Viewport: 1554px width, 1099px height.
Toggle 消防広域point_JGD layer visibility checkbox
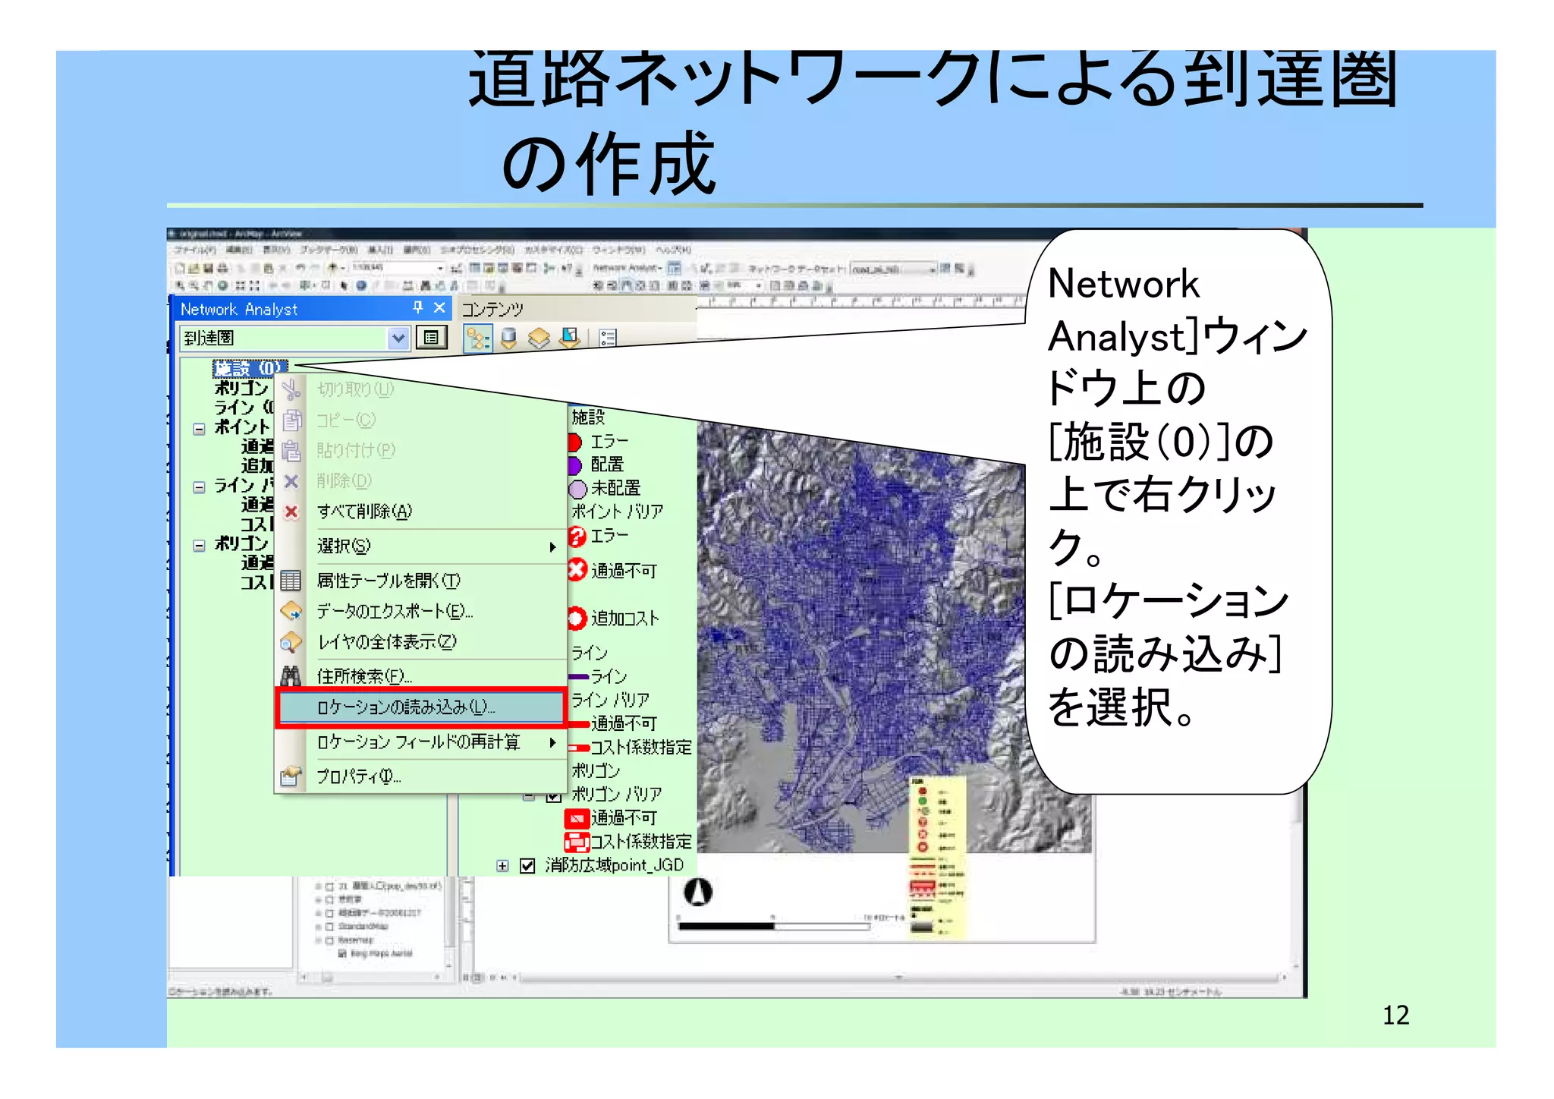[x=527, y=866]
